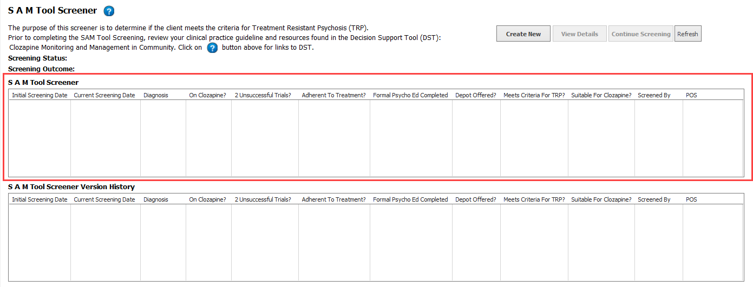Select Adherent To Treatment? header in top grid

tap(333, 95)
